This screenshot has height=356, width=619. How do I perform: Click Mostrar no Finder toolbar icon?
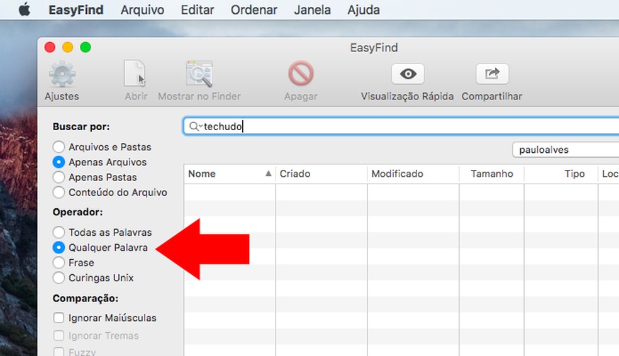pos(199,74)
